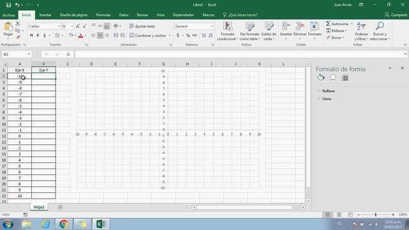Click the text orientation icon
Viewport: 409px width, 230px height.
[116, 26]
